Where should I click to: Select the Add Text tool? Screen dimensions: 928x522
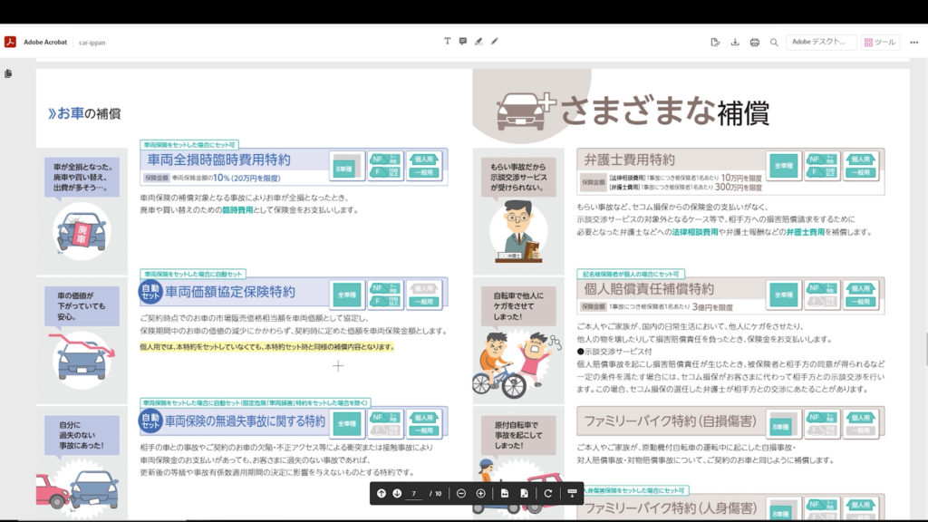[x=448, y=42]
